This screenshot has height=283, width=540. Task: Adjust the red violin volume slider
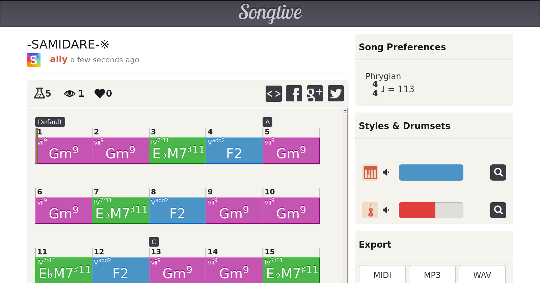431,210
